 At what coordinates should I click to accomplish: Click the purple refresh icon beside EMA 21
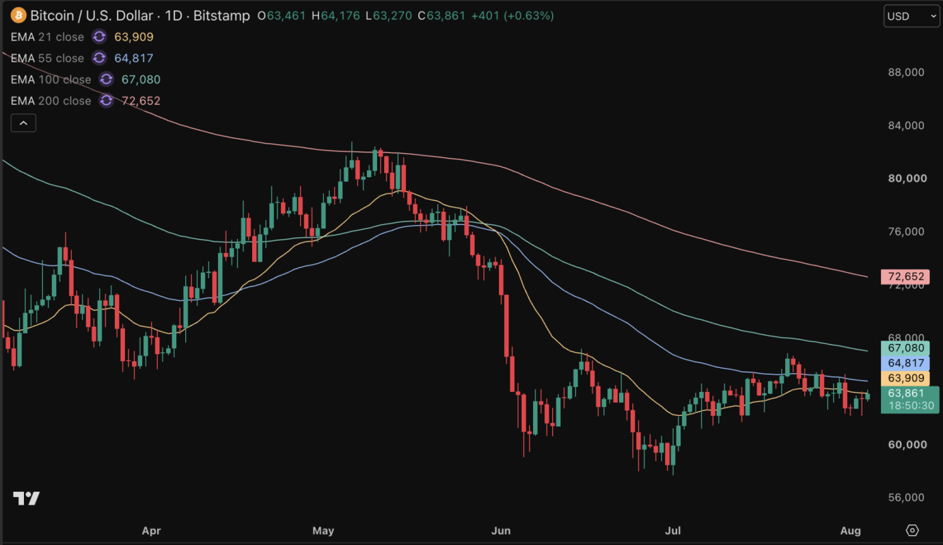[99, 37]
